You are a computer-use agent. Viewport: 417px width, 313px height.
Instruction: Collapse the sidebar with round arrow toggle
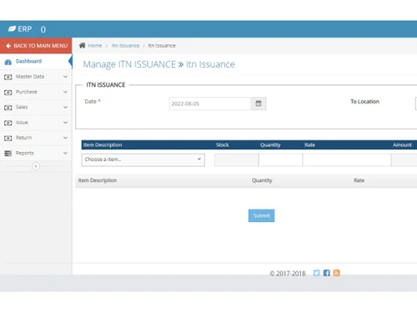36,166
